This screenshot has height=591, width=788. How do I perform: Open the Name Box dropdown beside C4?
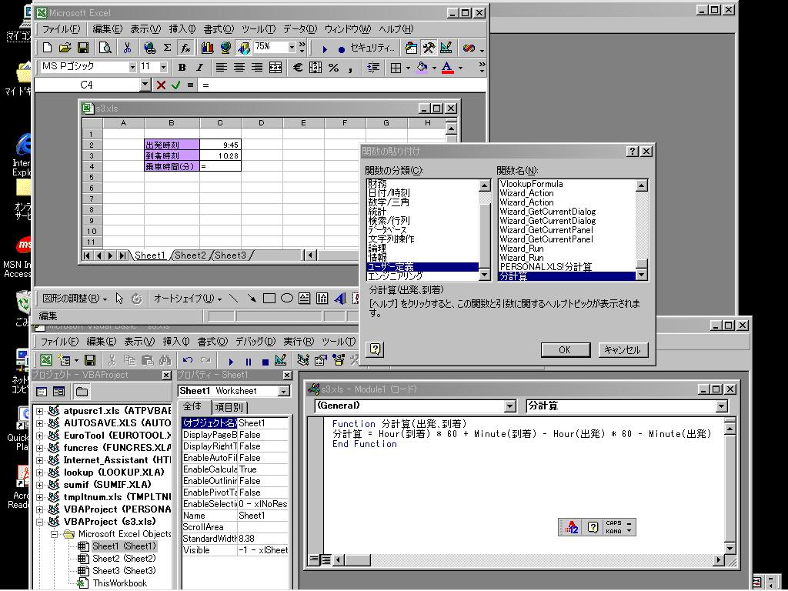tap(145, 85)
